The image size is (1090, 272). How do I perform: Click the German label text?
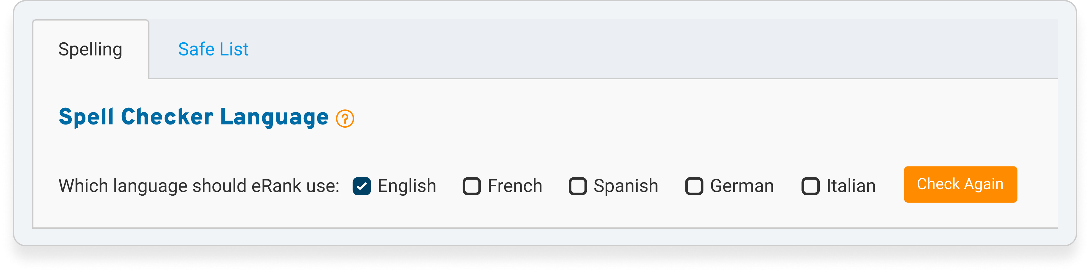[x=742, y=186]
